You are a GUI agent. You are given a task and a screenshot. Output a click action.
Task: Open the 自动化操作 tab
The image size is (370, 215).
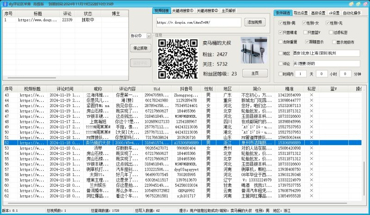pos(351,13)
